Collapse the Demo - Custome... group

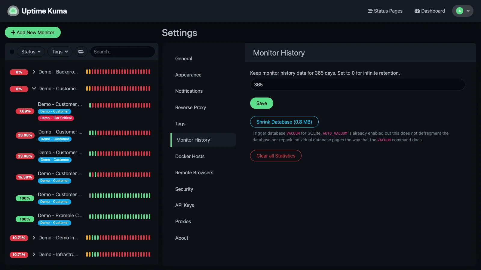pos(34,88)
